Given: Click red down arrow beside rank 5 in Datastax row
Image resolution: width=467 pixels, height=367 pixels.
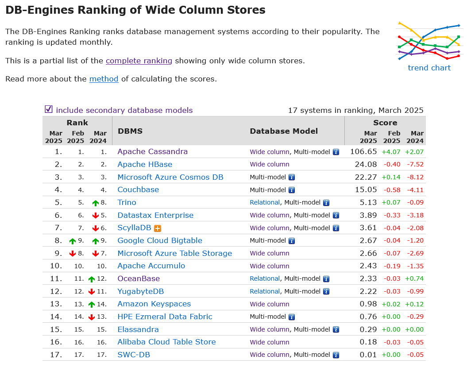Looking at the screenshot, I should pos(95,216).
